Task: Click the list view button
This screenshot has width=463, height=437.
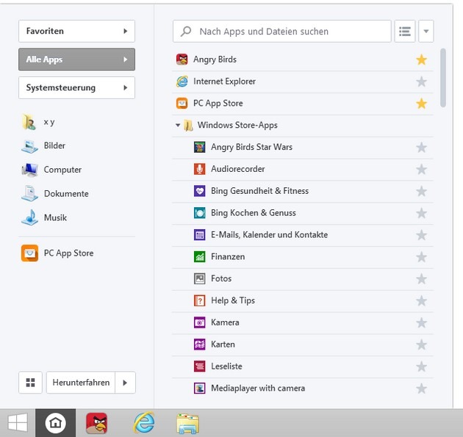Action: (x=405, y=32)
